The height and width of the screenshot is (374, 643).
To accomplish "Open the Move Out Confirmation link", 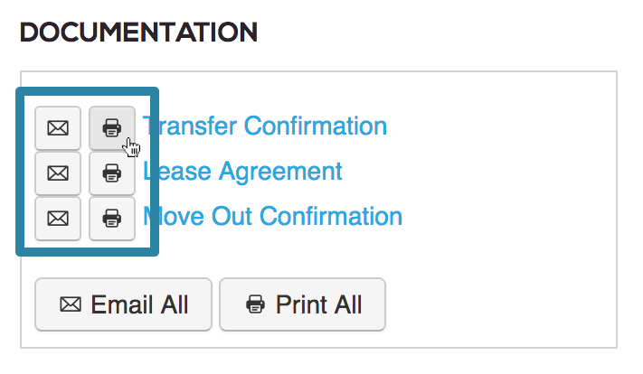I will [x=273, y=216].
